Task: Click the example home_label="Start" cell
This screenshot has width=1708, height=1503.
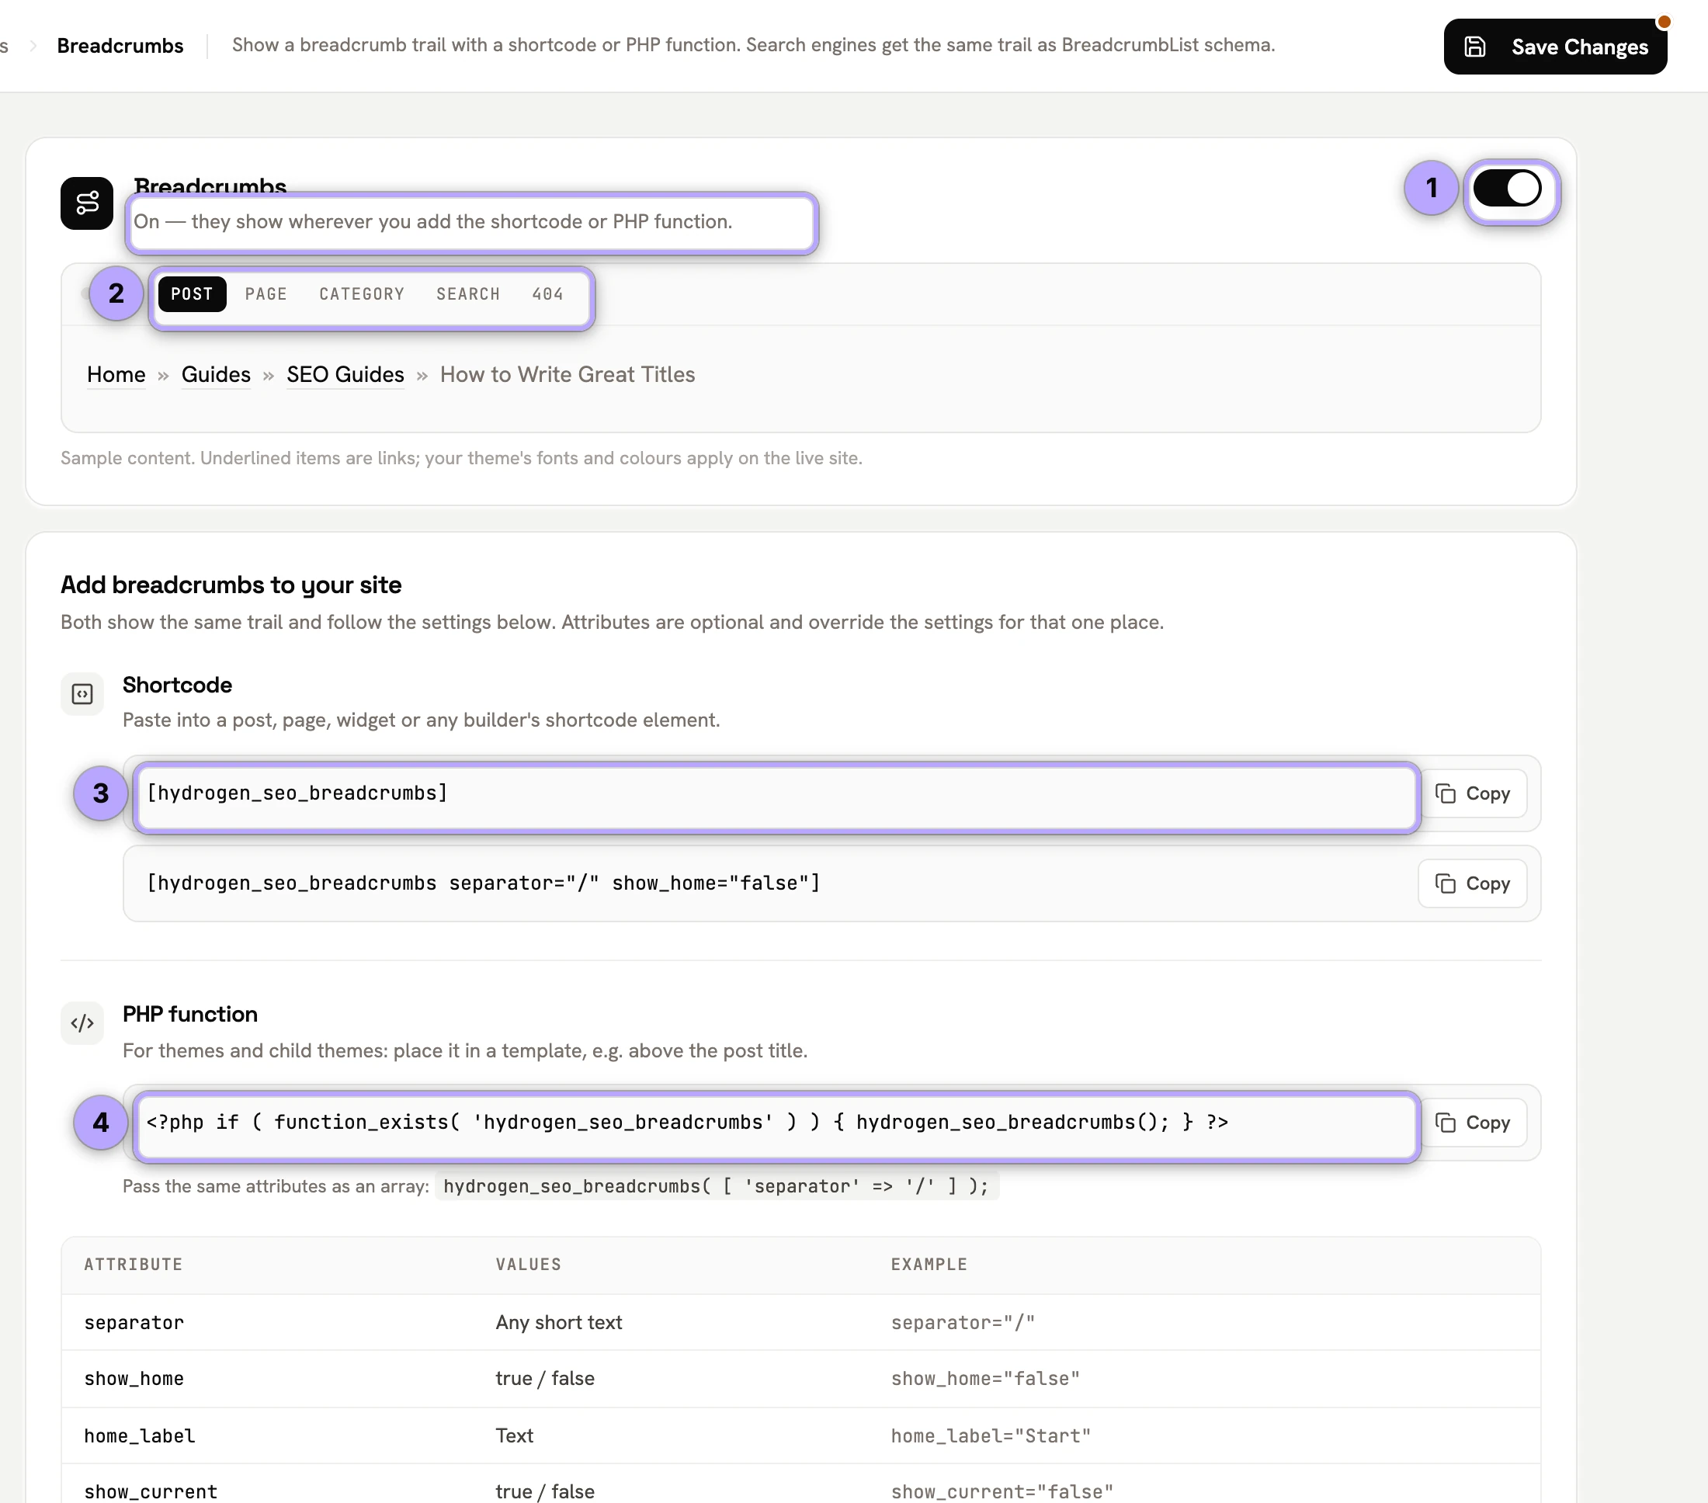Action: coord(991,1436)
